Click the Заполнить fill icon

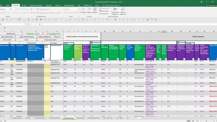100,11
